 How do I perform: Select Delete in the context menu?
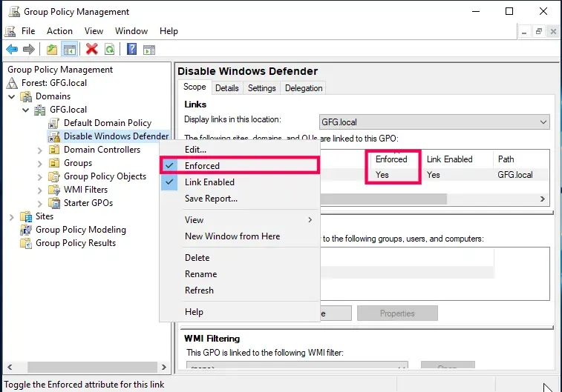pyautogui.click(x=239, y=258)
